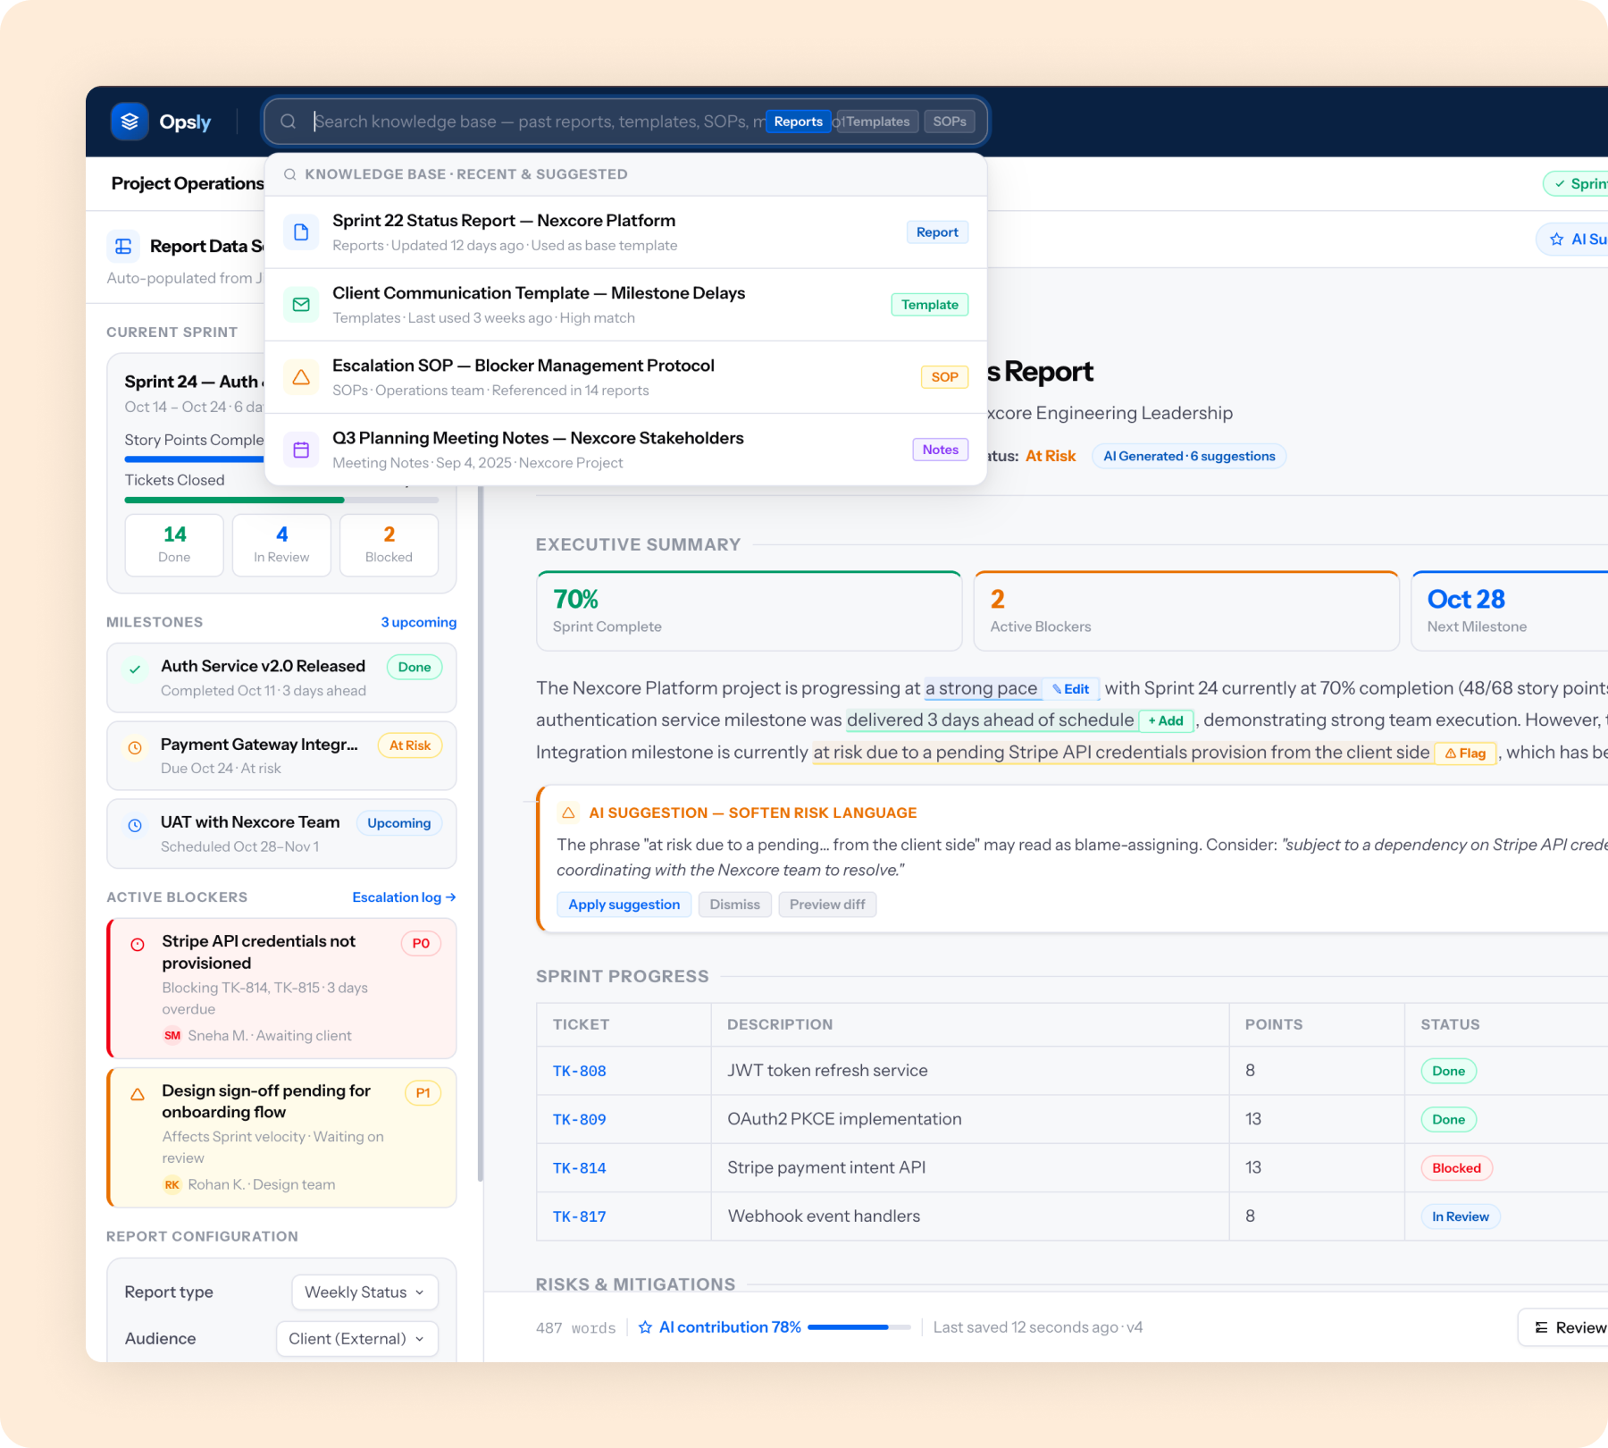
Task: Click the + Add chip in summary
Action: point(1166,720)
